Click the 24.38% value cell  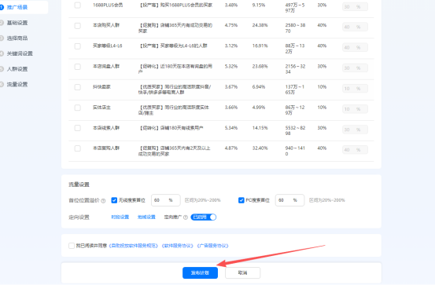click(x=260, y=25)
